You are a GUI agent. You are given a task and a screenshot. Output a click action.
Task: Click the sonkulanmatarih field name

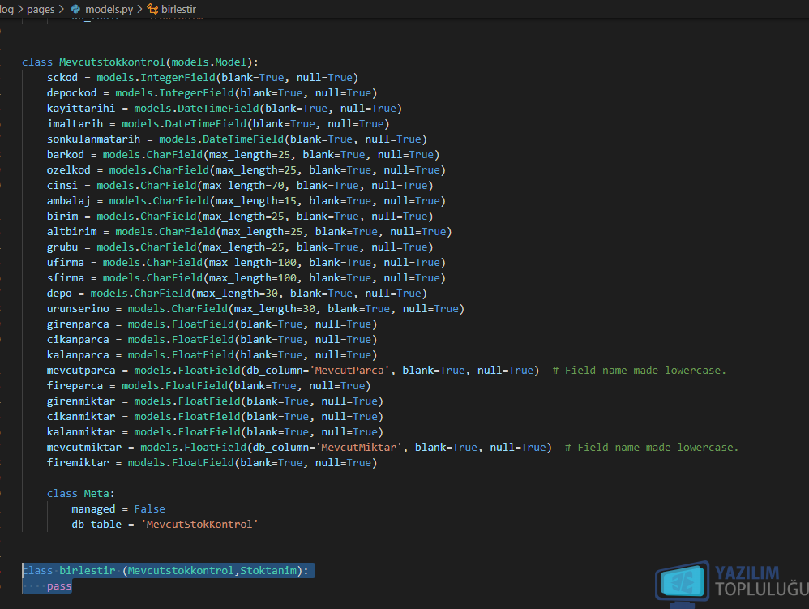(93, 139)
